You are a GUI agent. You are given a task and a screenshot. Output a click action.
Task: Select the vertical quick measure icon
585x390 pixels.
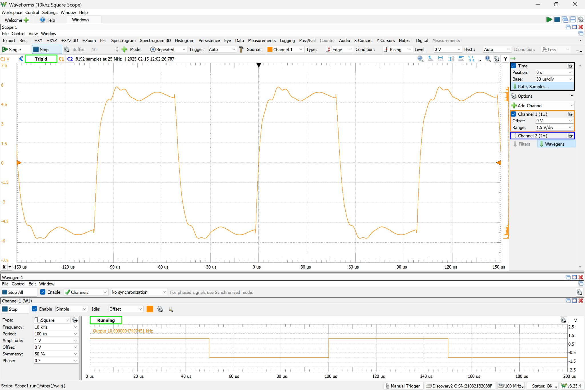pos(451,59)
